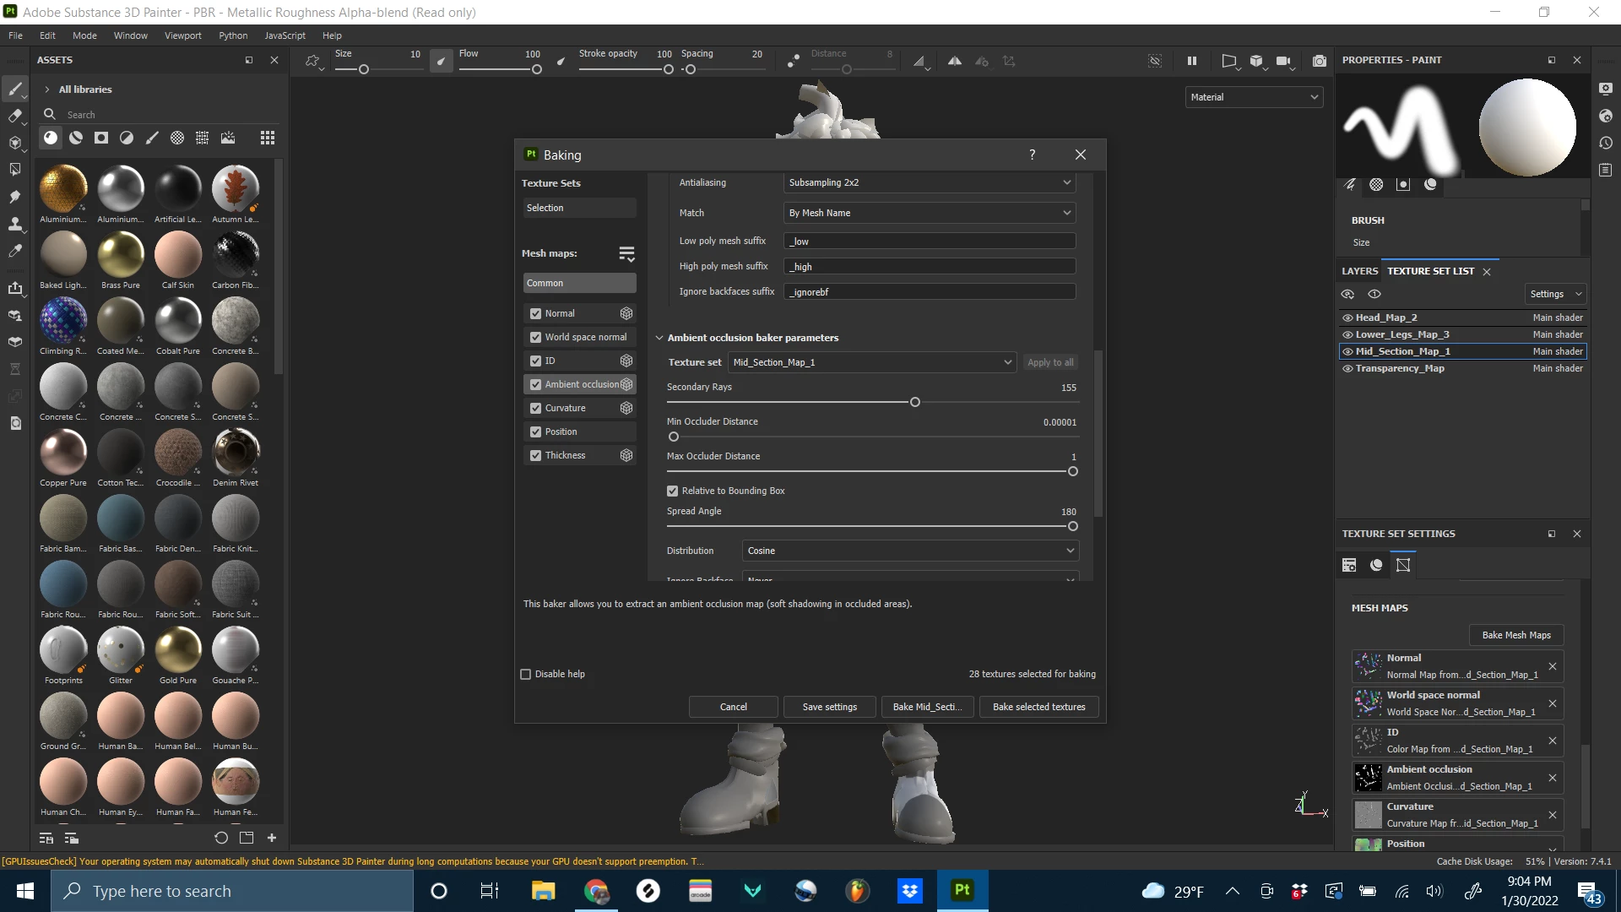Open the mesh maps list options icon
This screenshot has height=912, width=1621.
(626, 253)
